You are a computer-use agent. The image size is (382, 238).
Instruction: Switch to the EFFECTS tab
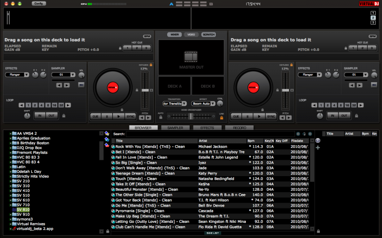click(207, 128)
